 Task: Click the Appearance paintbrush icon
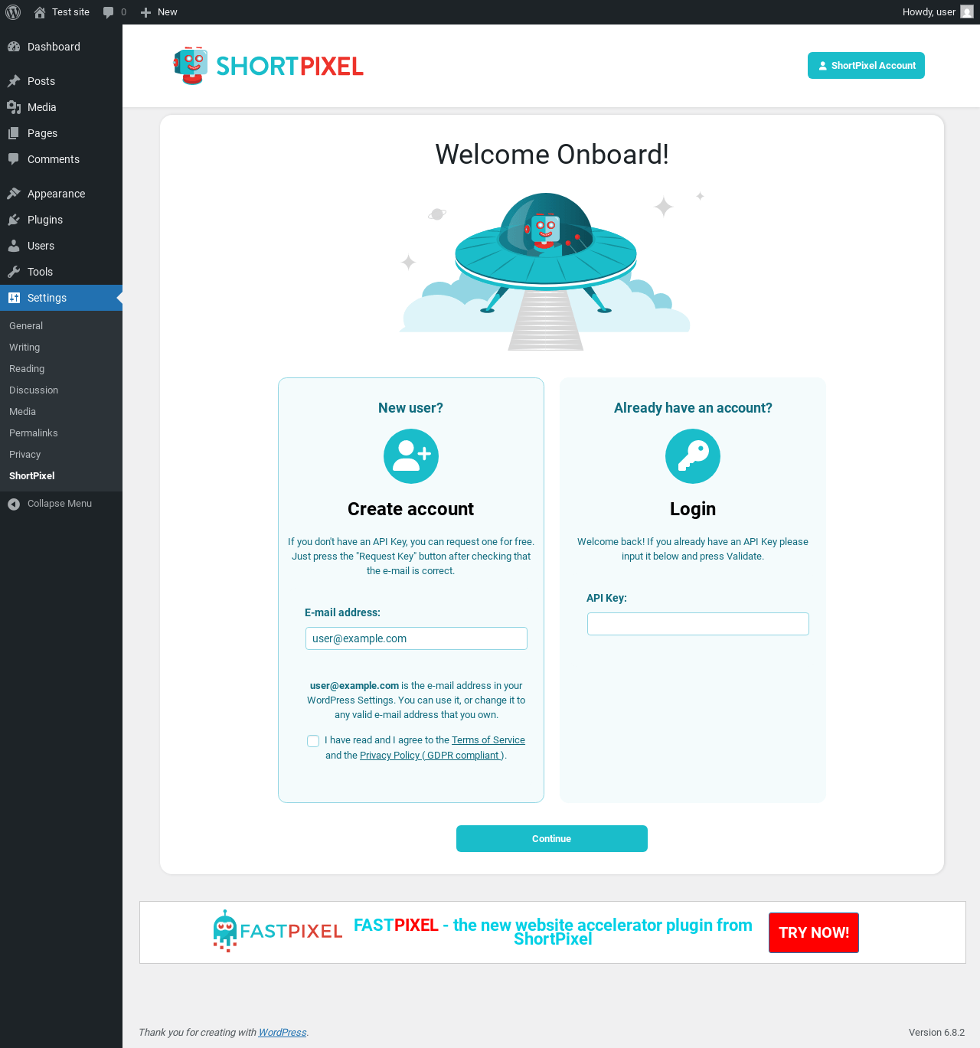coord(14,194)
